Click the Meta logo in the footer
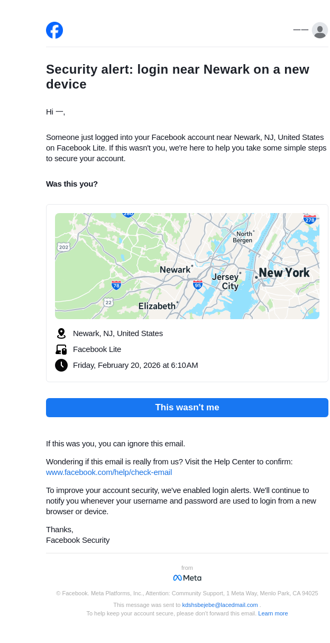Screen dimensions: 330x643 click(x=187, y=578)
